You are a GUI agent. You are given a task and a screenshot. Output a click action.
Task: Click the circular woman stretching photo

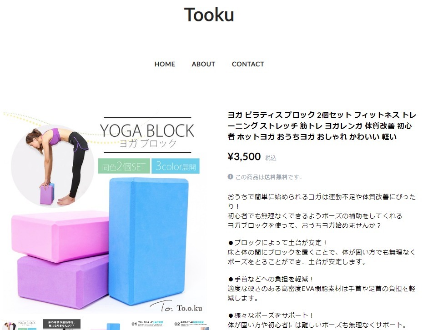[53, 166]
